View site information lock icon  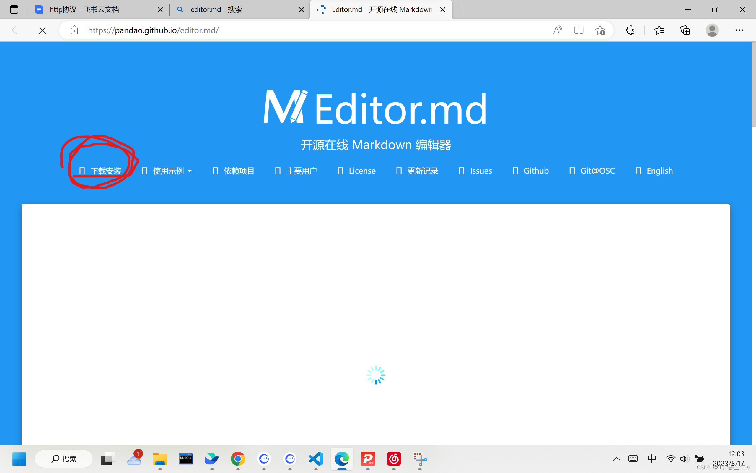74,30
